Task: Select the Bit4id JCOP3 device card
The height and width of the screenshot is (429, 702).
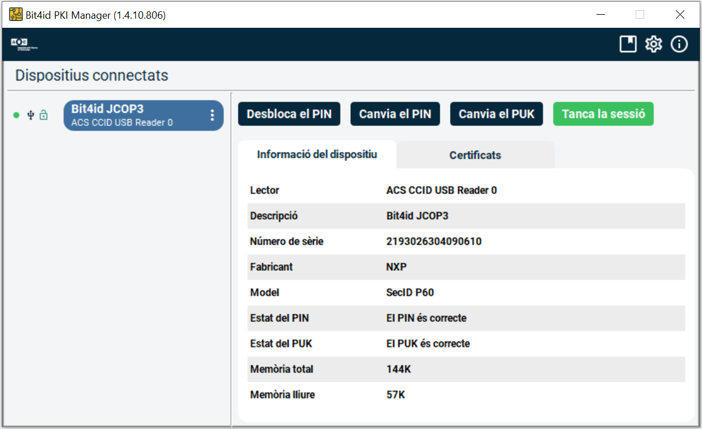Action: (x=144, y=115)
